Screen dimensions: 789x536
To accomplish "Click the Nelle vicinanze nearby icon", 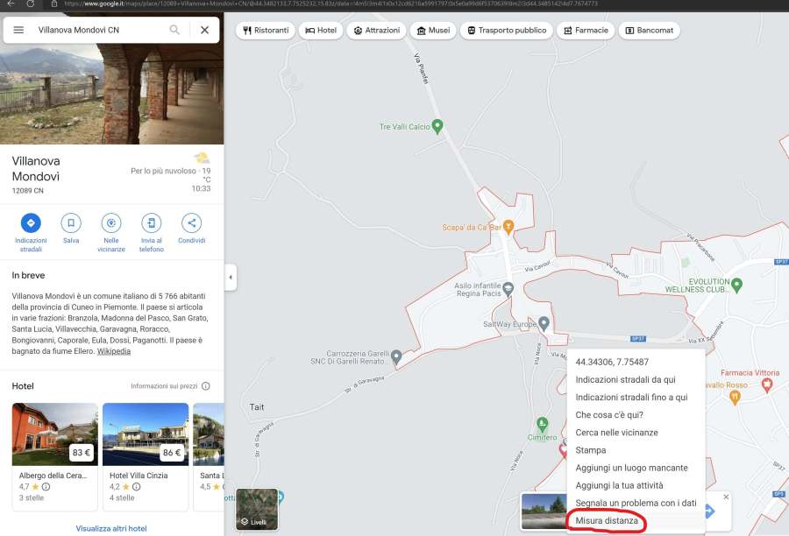I will click(x=111, y=222).
